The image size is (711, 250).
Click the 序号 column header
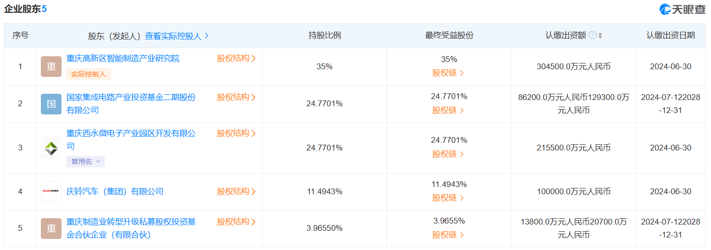20,36
